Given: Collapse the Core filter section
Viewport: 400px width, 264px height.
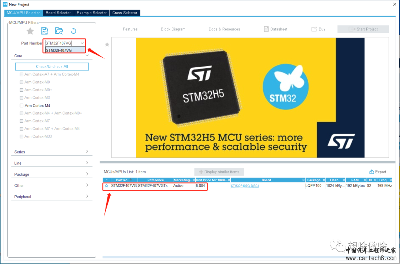Looking at the screenshot, I should pyautogui.click(x=87, y=55).
